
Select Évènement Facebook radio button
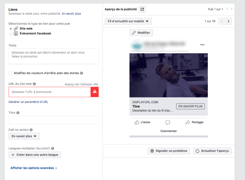coord(11,33)
